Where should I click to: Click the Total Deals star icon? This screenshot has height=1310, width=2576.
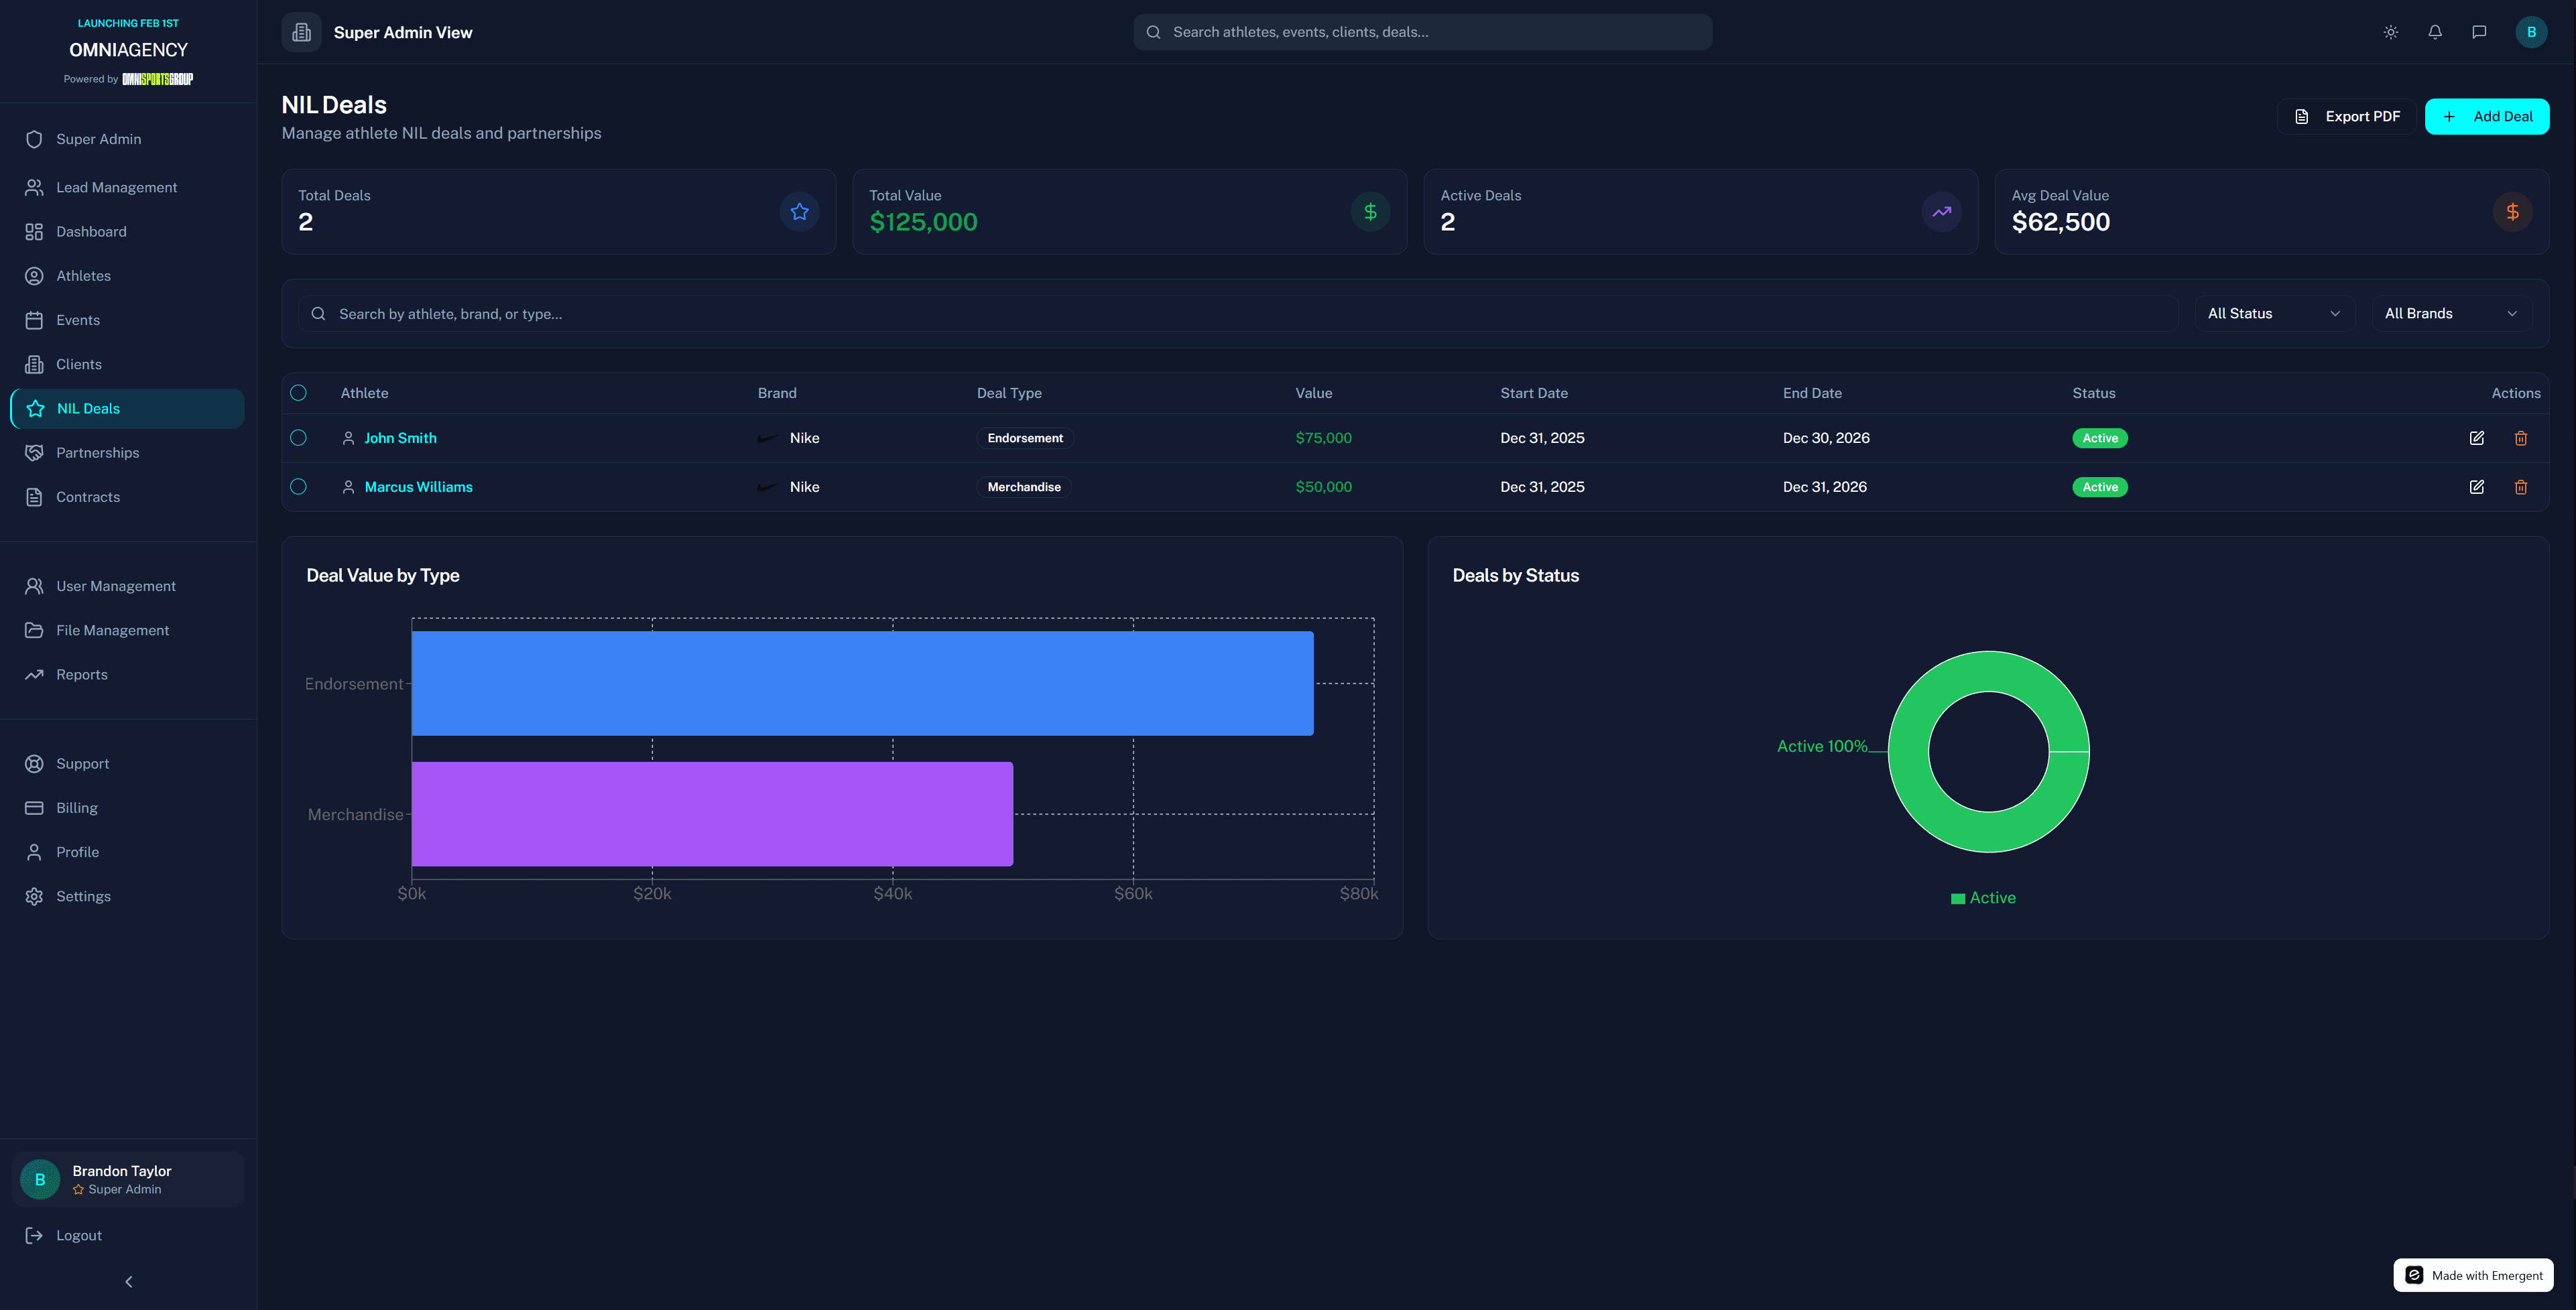pyautogui.click(x=799, y=212)
